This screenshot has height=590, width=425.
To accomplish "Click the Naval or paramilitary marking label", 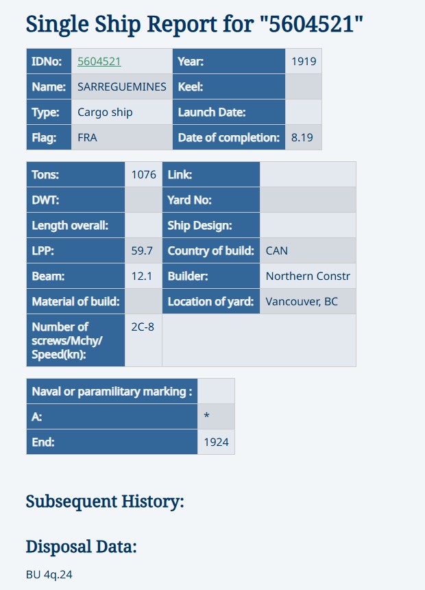I will click(x=112, y=392).
